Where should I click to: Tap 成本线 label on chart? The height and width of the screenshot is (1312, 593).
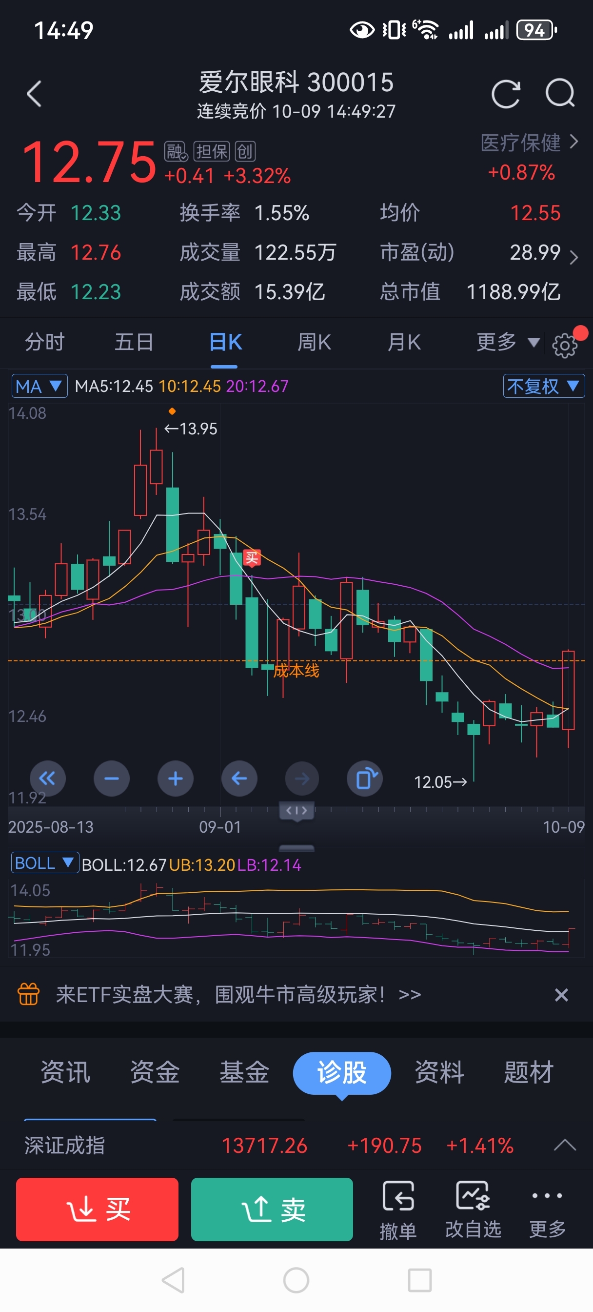pos(296,671)
